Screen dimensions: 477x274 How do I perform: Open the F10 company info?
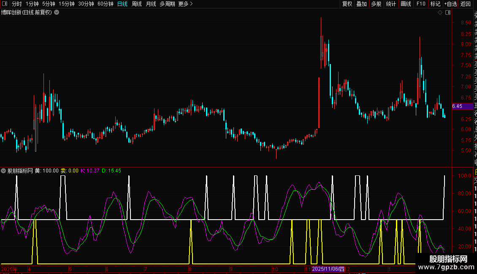[421, 4]
